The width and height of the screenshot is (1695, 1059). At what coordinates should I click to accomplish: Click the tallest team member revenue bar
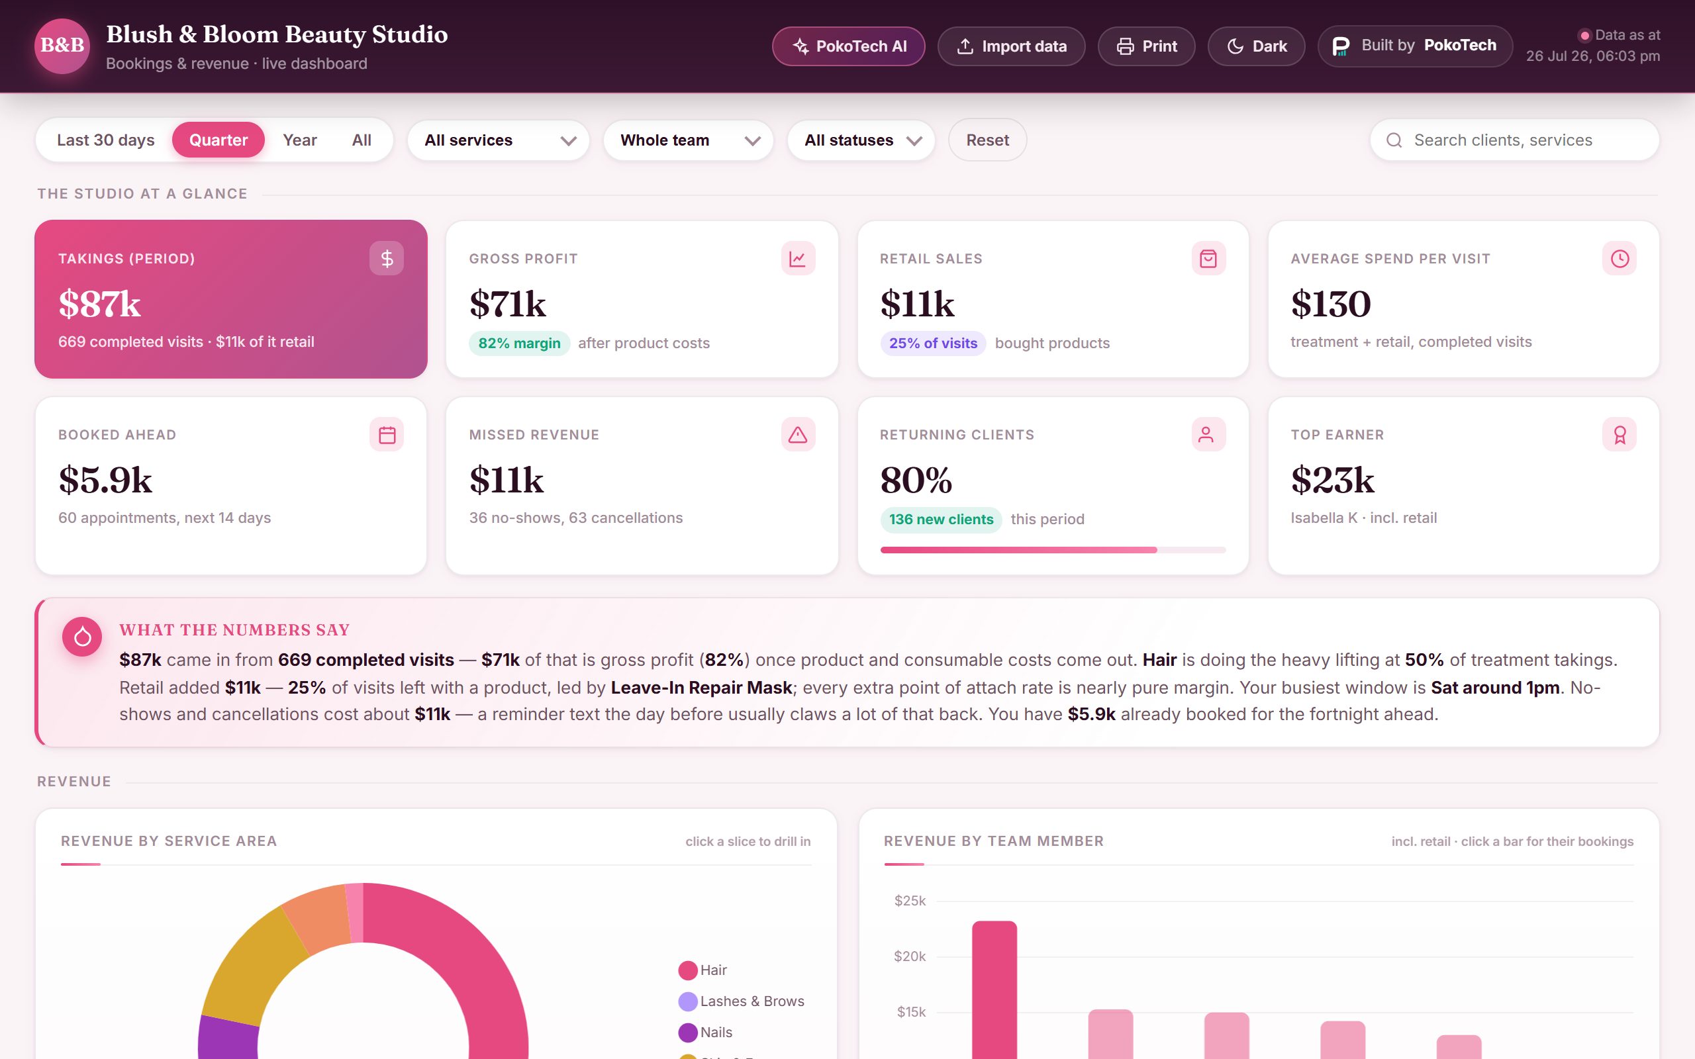point(994,990)
